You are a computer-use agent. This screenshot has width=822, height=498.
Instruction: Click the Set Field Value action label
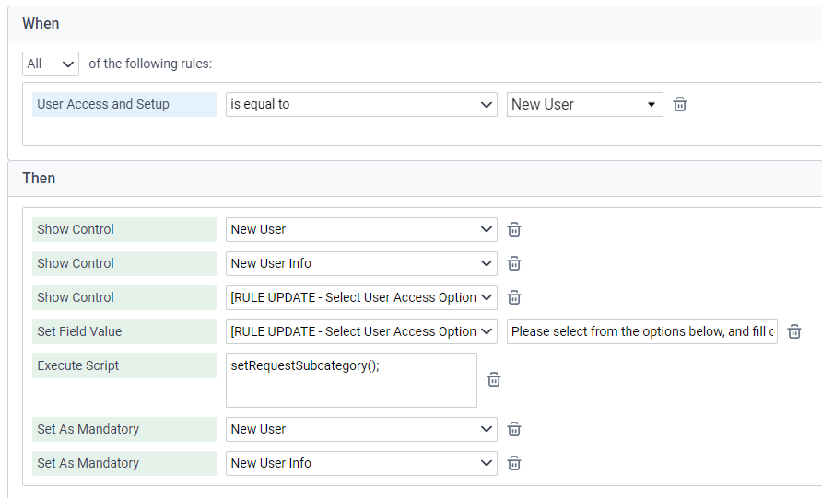(x=123, y=331)
